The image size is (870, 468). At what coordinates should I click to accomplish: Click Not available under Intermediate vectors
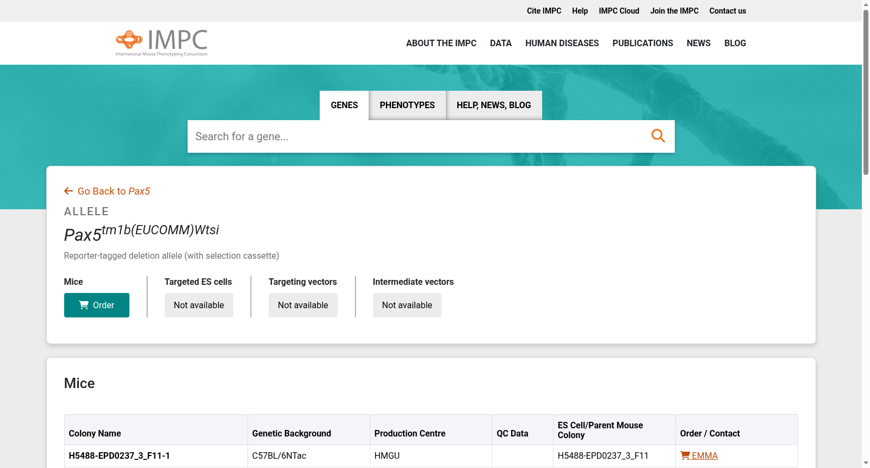point(407,305)
